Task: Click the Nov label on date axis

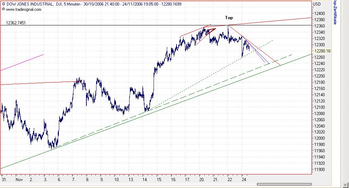Action: (19, 180)
